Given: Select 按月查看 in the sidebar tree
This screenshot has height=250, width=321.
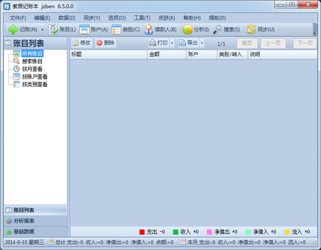Looking at the screenshot, I should point(32,69).
